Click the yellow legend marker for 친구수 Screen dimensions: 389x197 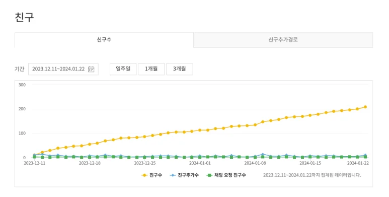(x=144, y=175)
